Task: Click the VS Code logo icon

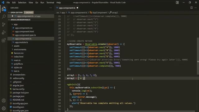Action: 3,2
